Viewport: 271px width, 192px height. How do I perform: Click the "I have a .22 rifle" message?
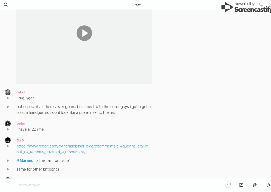tap(30, 129)
